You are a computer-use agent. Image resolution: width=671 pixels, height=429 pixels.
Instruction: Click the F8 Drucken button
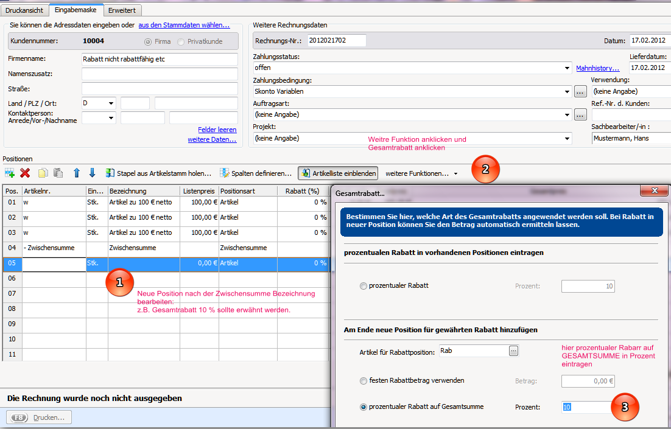(x=39, y=417)
